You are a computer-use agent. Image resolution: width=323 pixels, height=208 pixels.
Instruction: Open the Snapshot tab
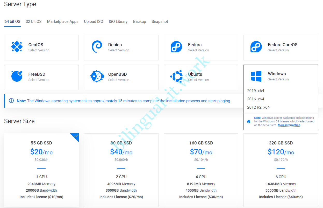coord(160,22)
